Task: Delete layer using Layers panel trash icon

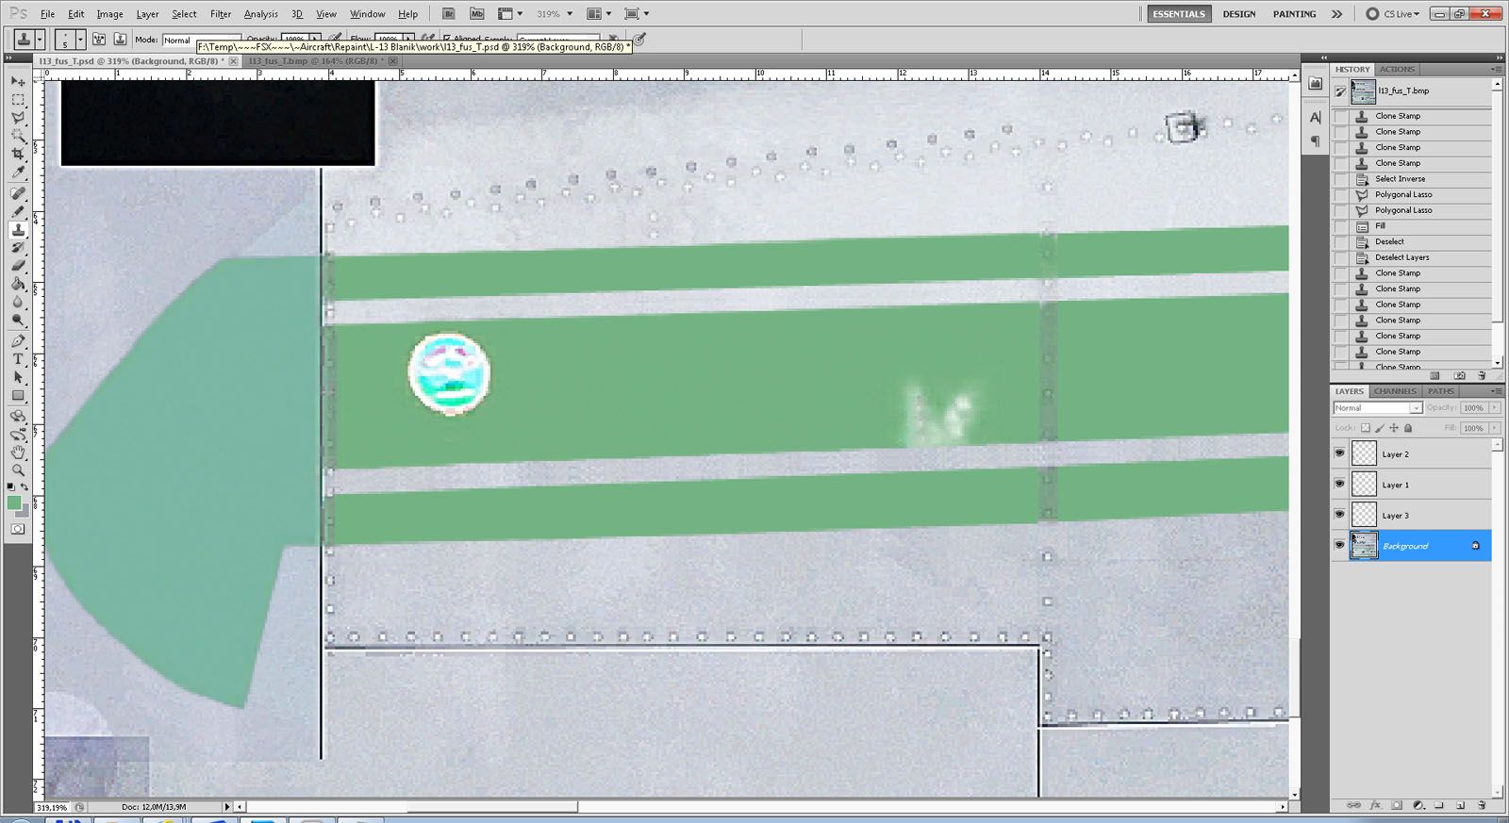Action: (x=1482, y=806)
